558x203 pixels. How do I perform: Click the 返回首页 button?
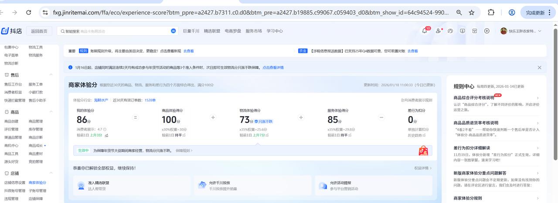pyautogui.click(x=39, y=31)
